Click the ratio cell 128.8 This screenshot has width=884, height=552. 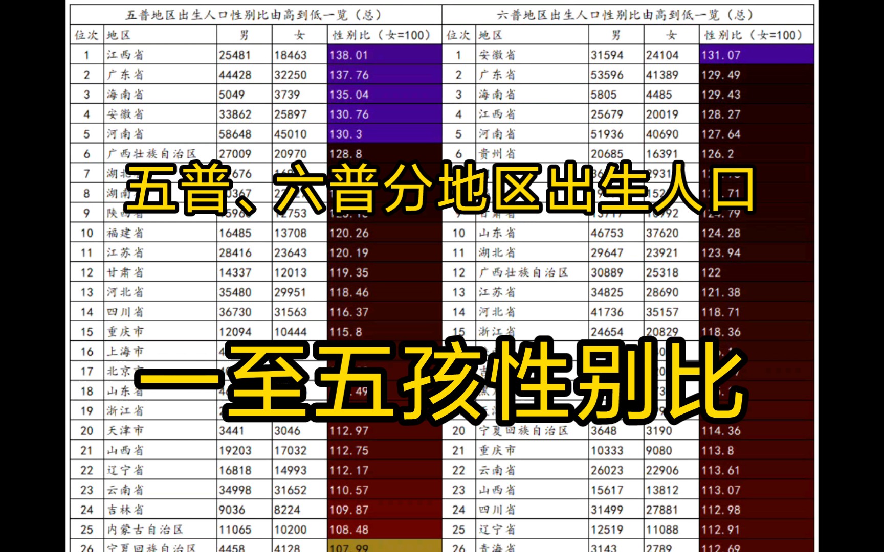coord(384,154)
